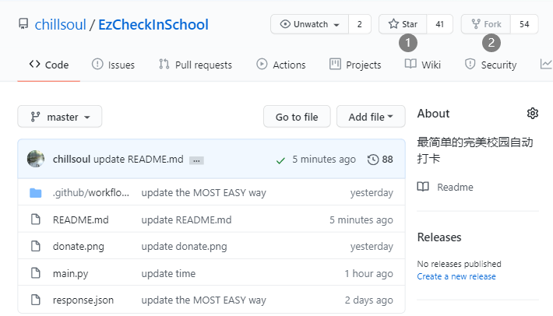The height and width of the screenshot is (316, 553).
Task: Click the main.py file icon
Action: (x=35, y=273)
